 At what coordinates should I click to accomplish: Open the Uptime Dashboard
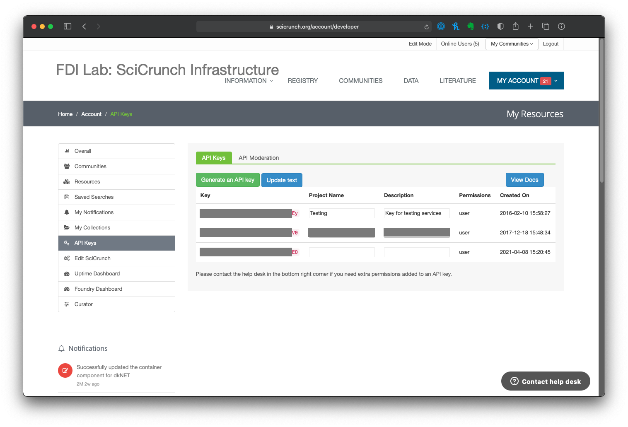pyautogui.click(x=97, y=273)
